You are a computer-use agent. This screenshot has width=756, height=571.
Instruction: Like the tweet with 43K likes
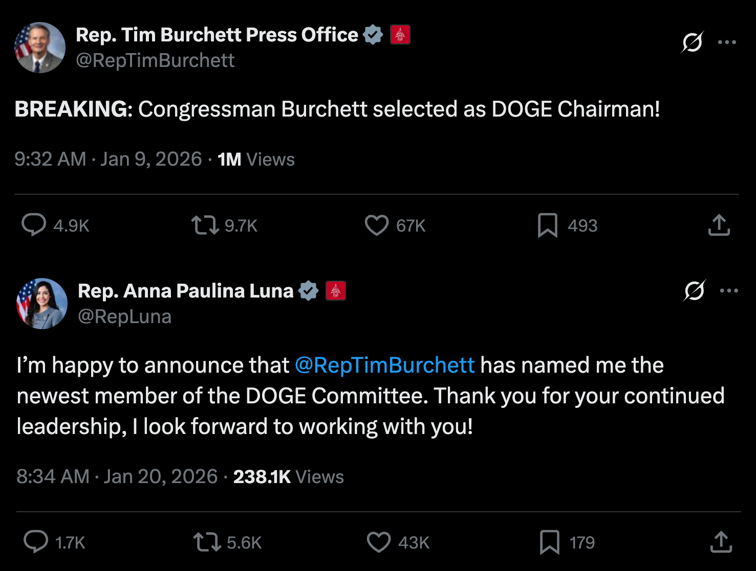tap(379, 542)
